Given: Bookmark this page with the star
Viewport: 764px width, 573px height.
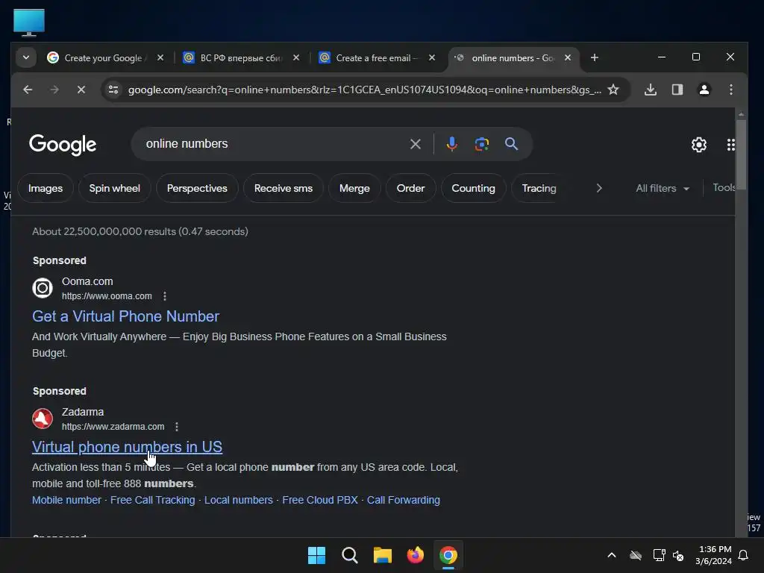Looking at the screenshot, I should 613,90.
